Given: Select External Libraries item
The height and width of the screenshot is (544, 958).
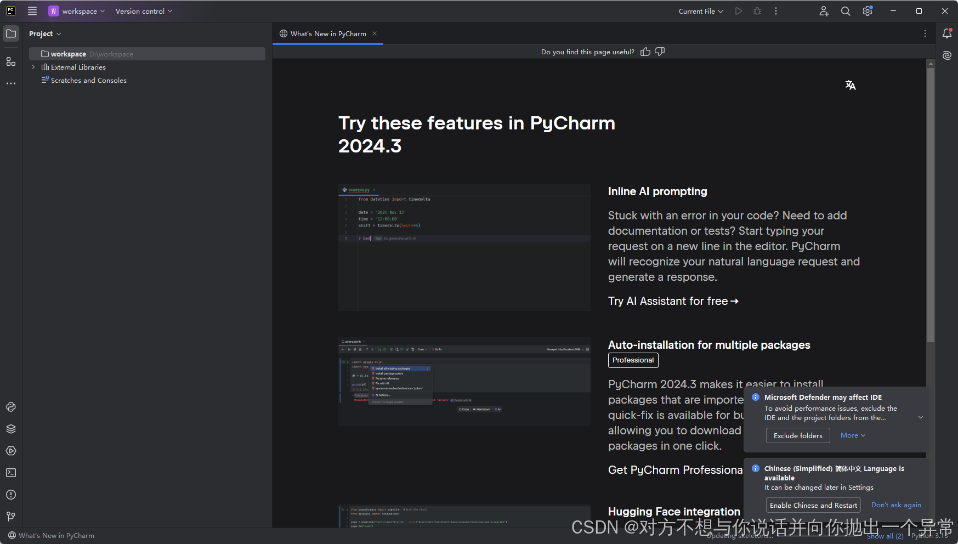Looking at the screenshot, I should click(x=78, y=67).
